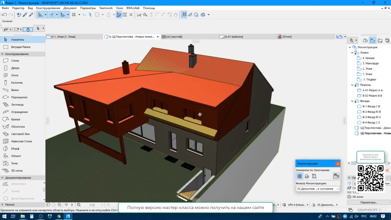391x220 pixels.
Task: Select the Окно (Window) tool
Action: [x=23, y=75]
